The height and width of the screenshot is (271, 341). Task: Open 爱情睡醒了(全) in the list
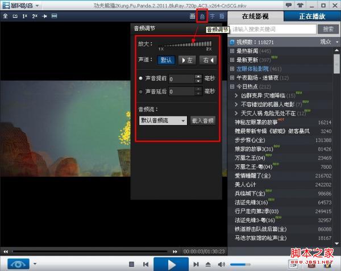coord(252,176)
